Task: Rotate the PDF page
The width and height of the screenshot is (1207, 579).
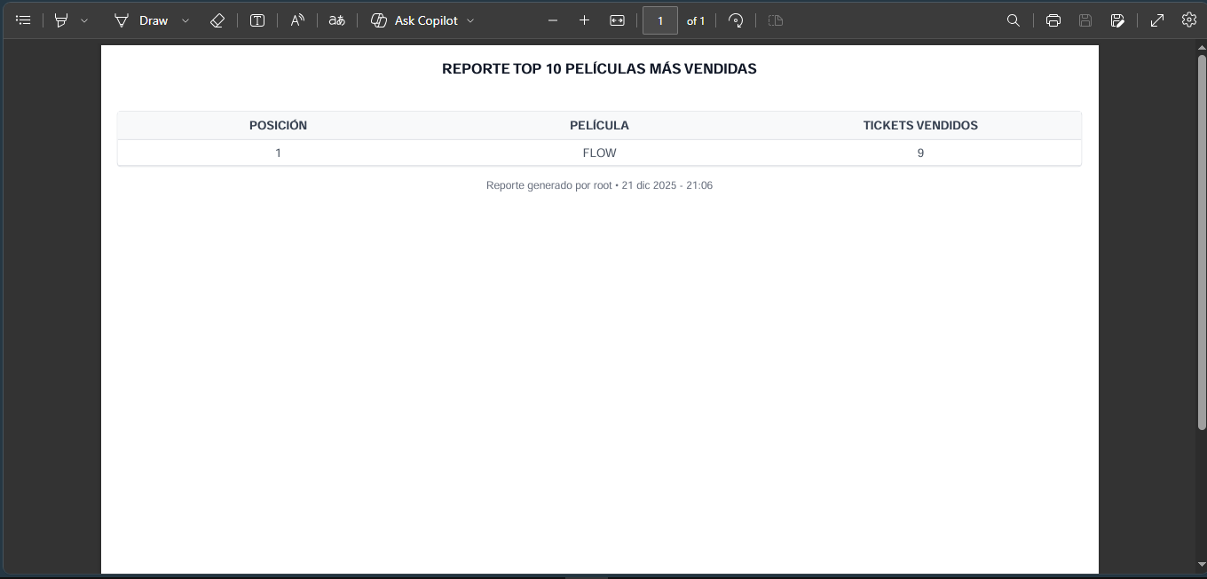Action: (x=736, y=20)
